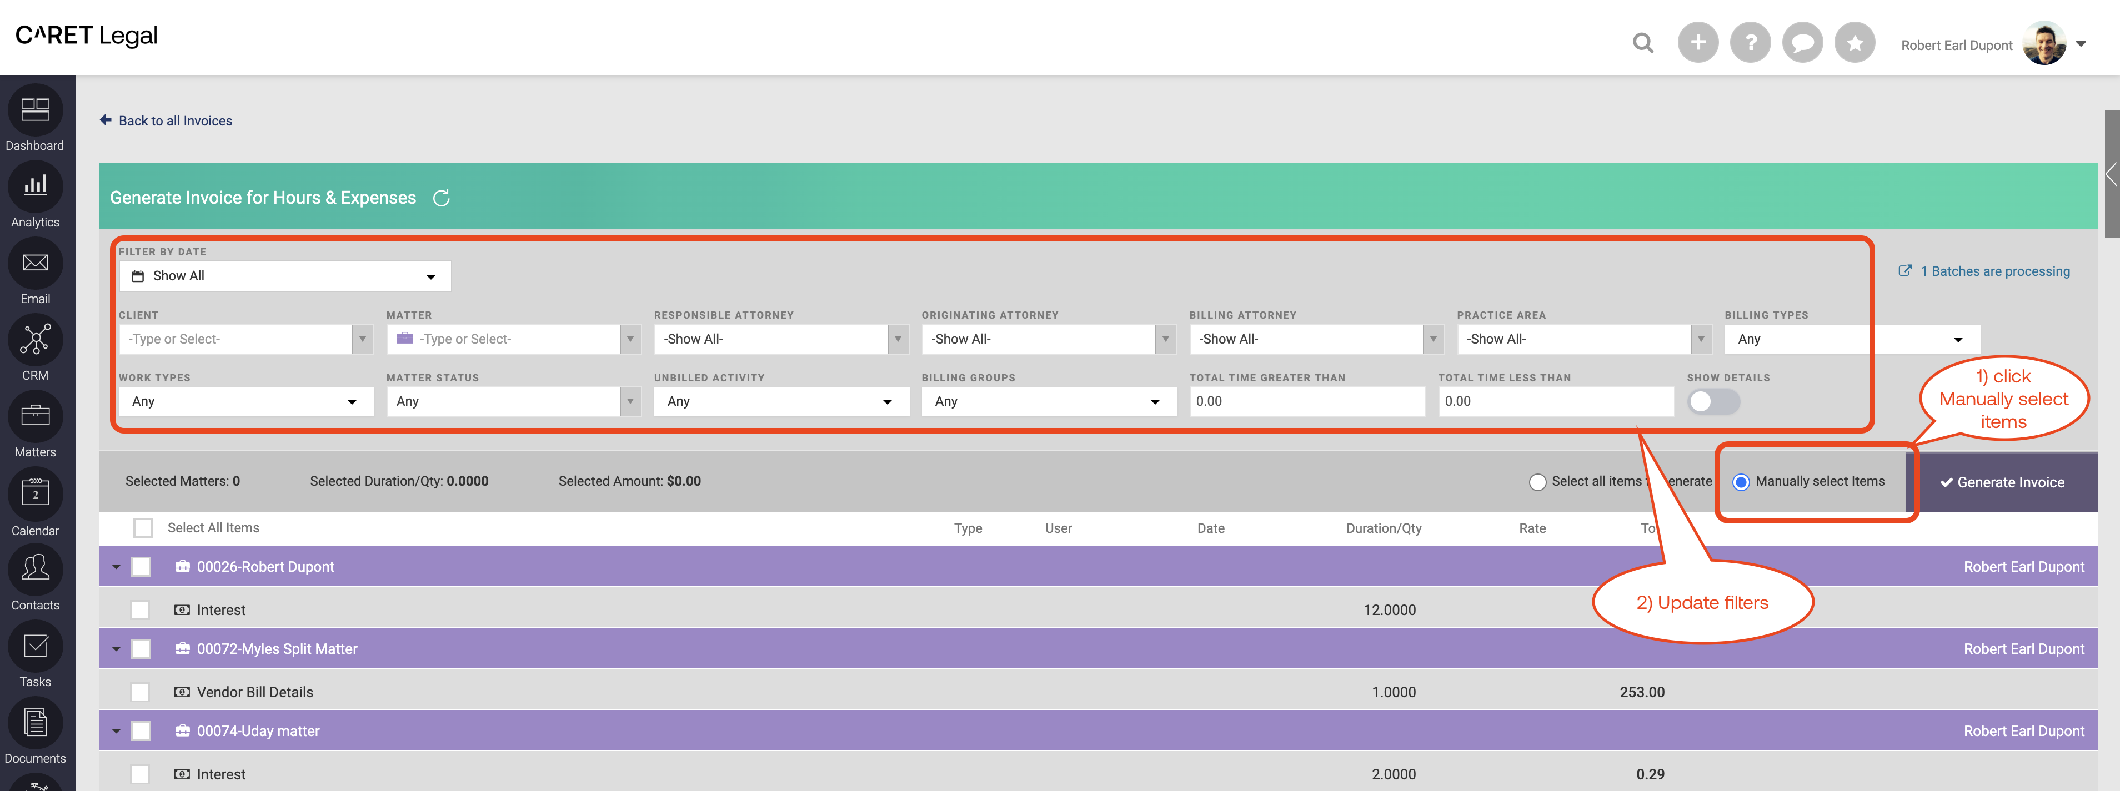
Task: Collapse the 00026-Robert Dupont matter row
Action: click(116, 567)
